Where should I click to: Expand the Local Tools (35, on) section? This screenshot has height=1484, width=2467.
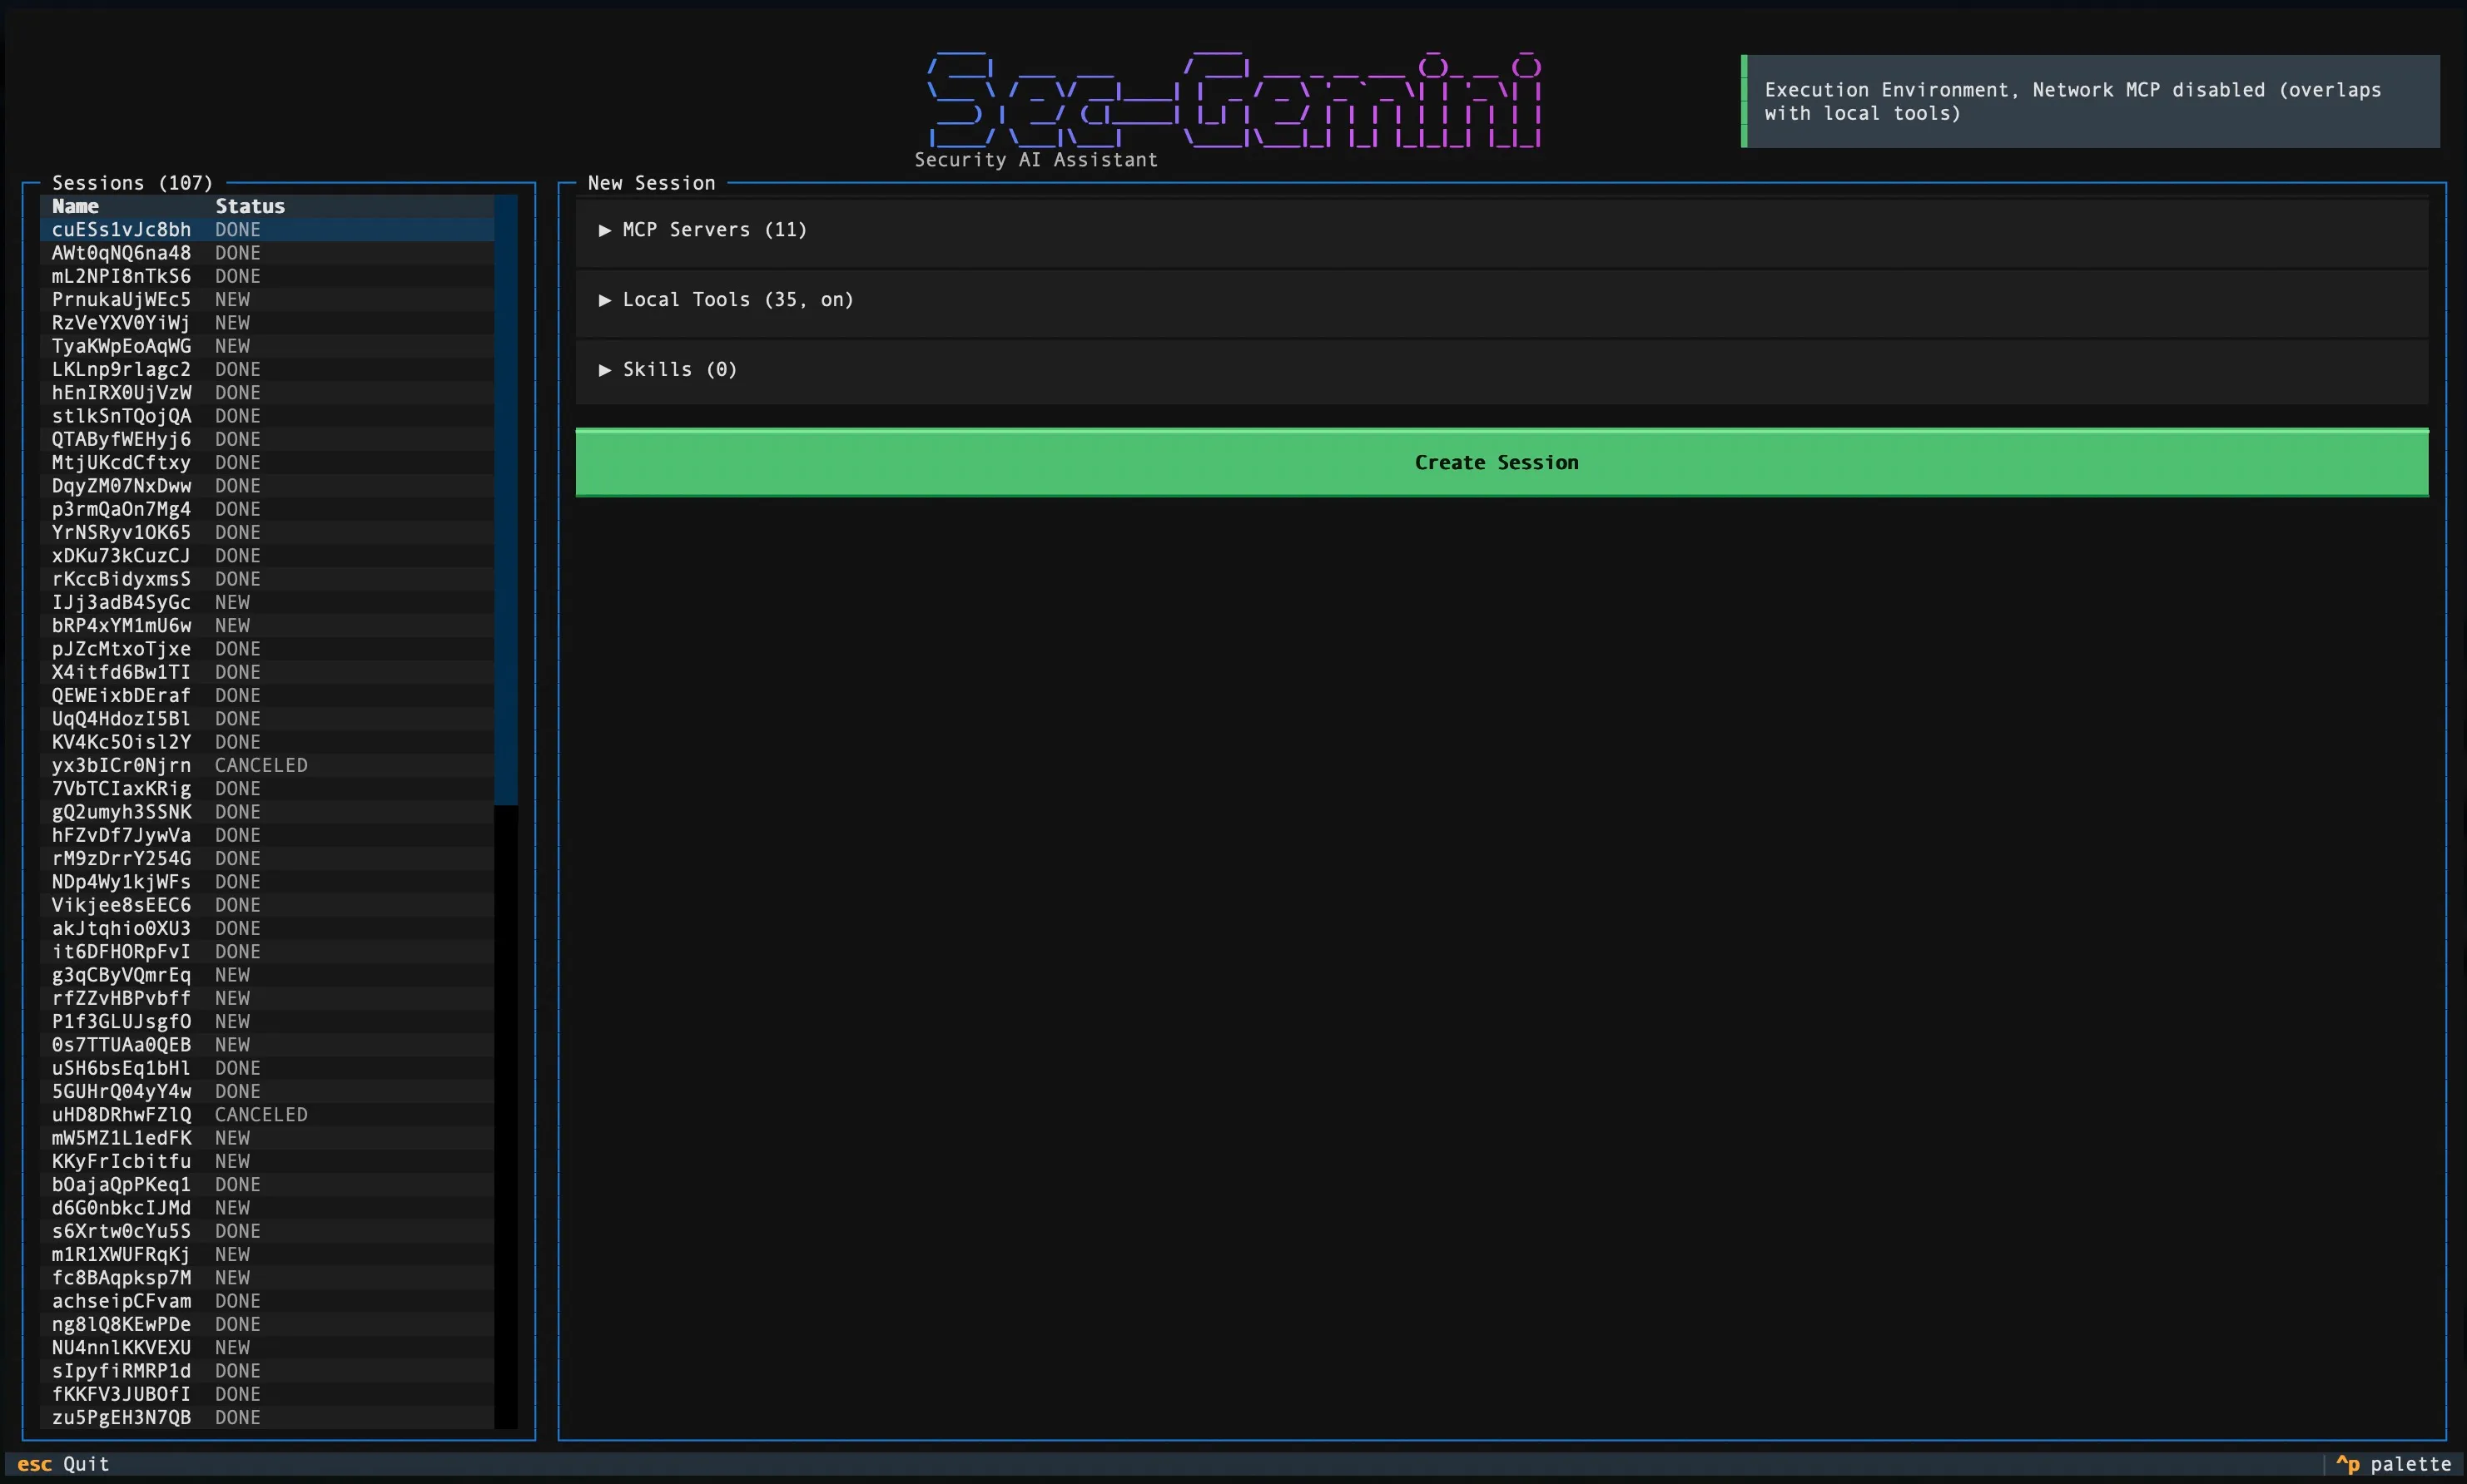click(x=737, y=300)
